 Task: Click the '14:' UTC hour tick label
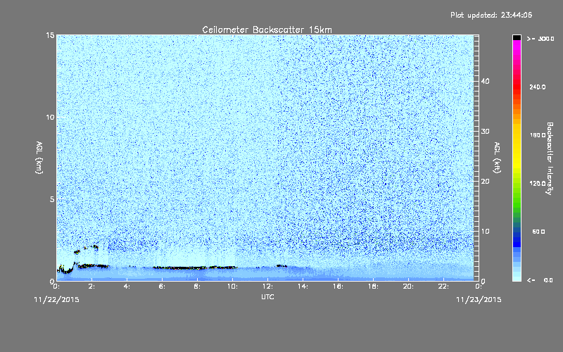303,287
